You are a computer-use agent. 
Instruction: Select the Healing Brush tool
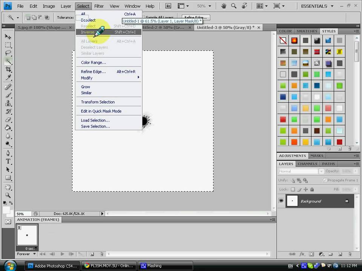[8, 87]
